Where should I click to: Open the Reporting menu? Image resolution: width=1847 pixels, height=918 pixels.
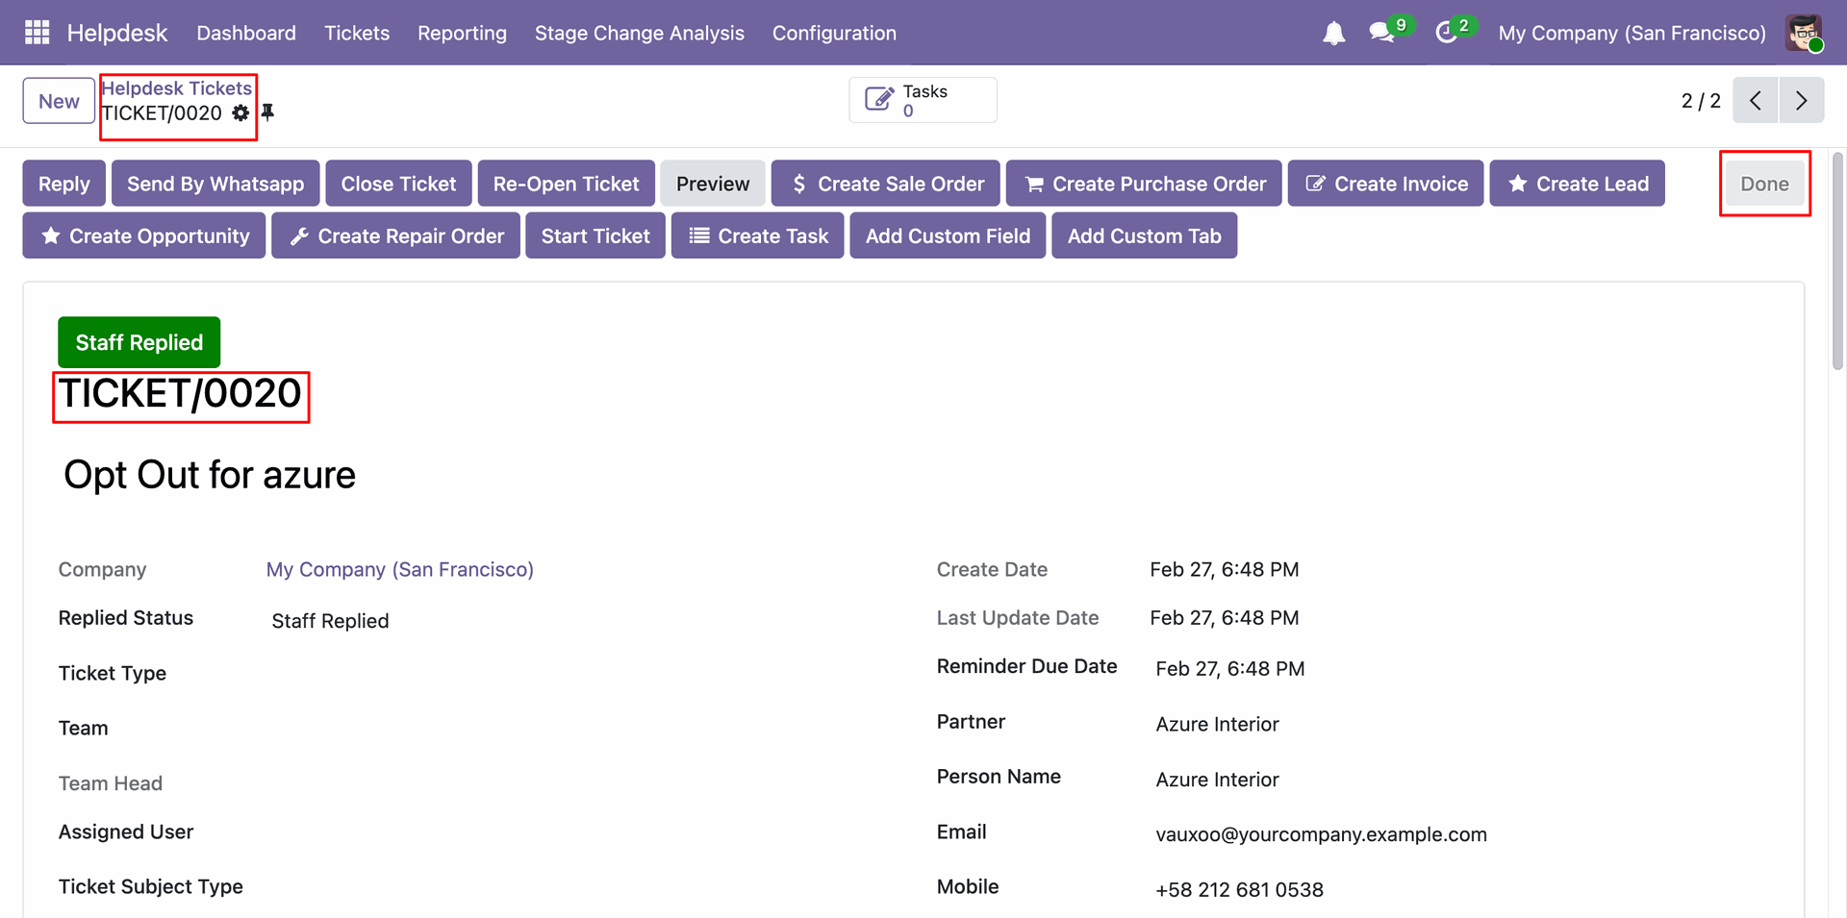point(462,33)
